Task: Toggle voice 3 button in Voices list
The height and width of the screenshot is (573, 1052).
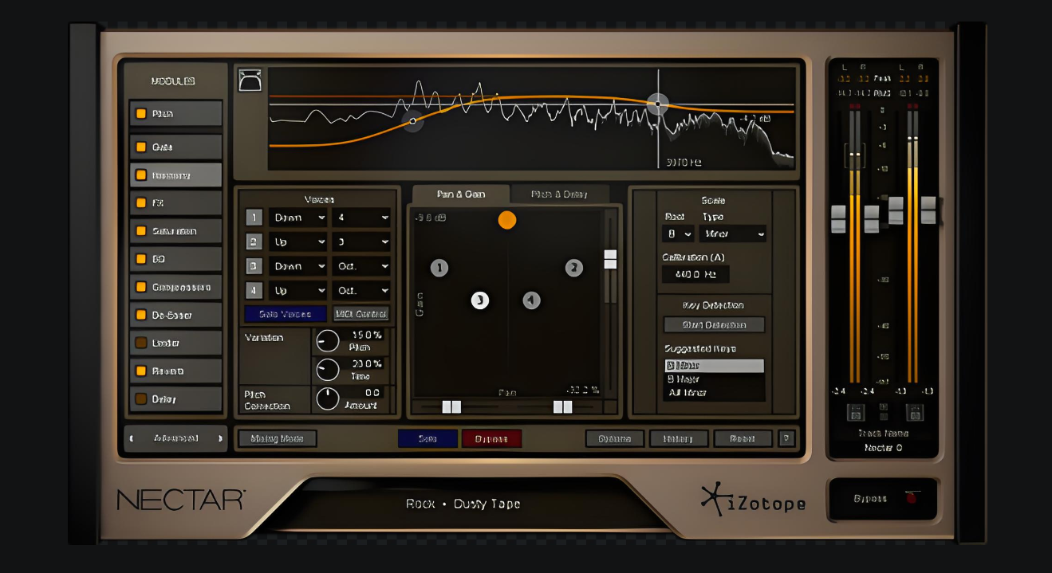Action: tap(254, 266)
